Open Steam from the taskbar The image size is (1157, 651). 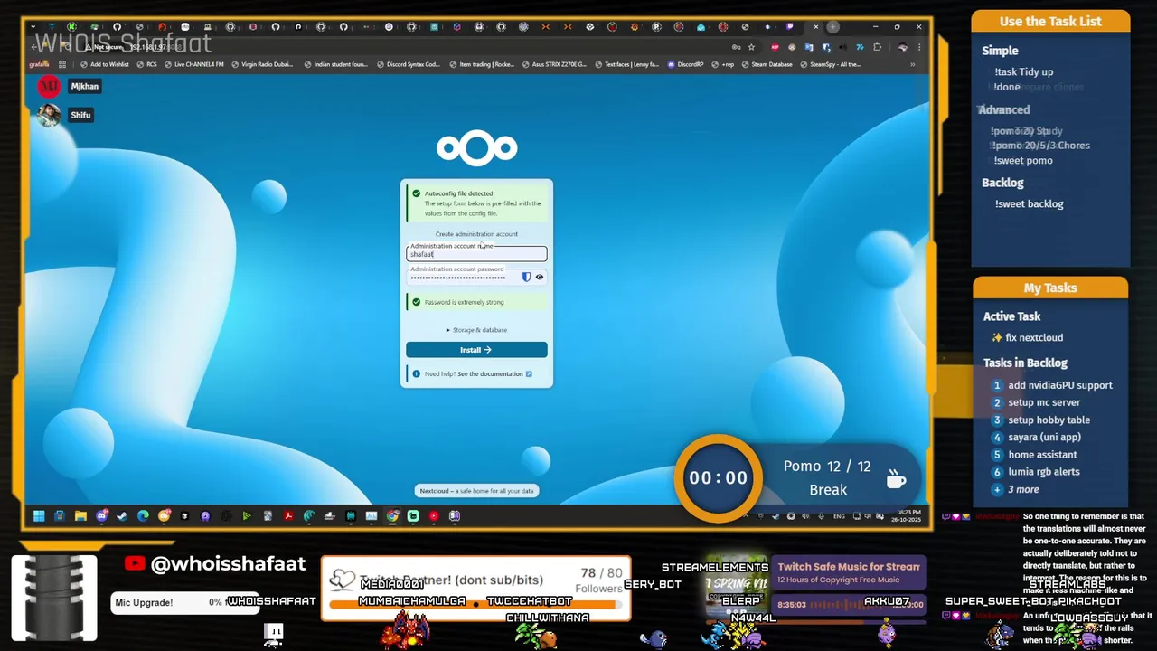122,516
